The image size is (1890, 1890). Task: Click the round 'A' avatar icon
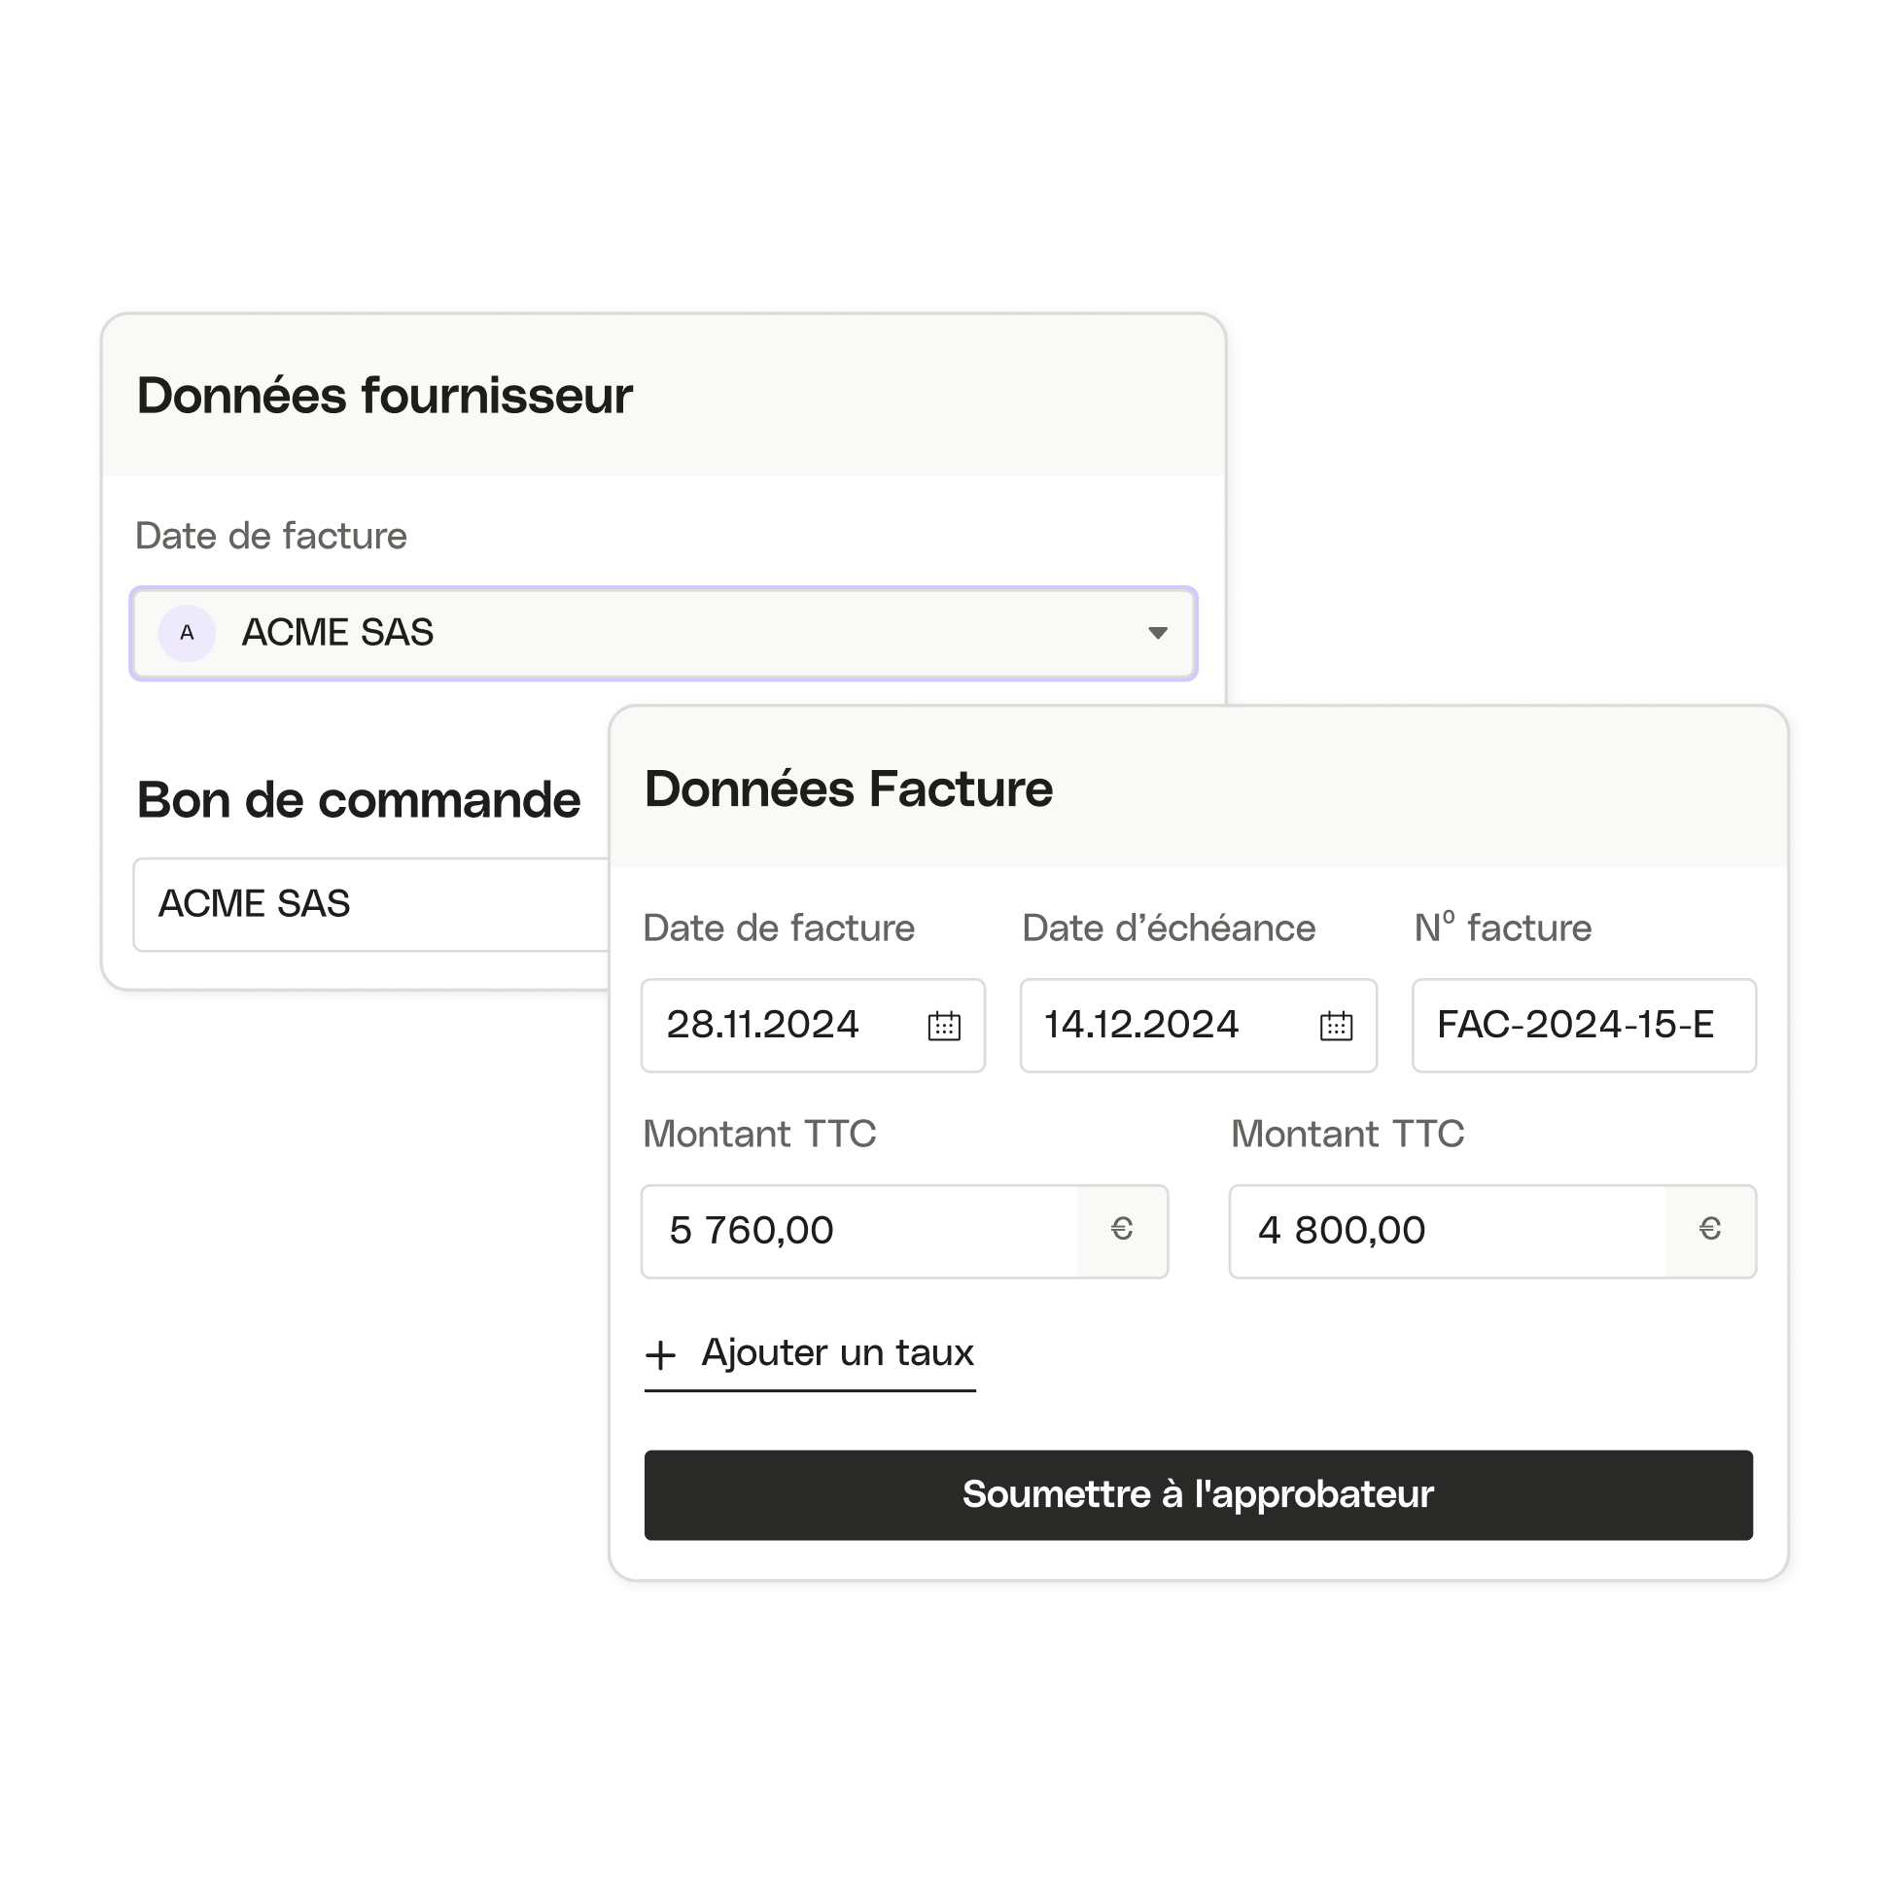(x=187, y=633)
